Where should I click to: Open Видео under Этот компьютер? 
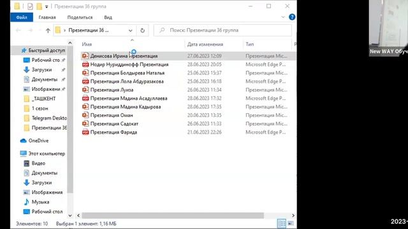[38, 163]
